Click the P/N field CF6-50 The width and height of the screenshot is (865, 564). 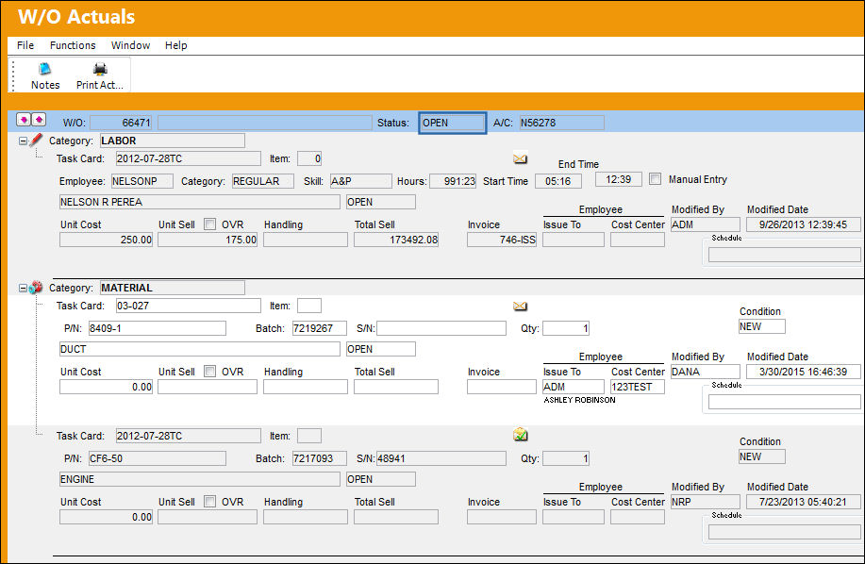[158, 458]
